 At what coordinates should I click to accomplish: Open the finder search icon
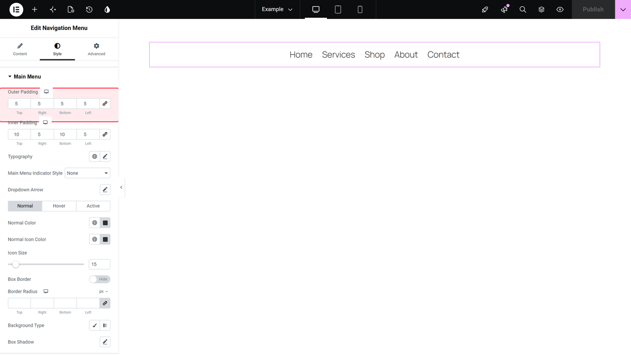[523, 9]
